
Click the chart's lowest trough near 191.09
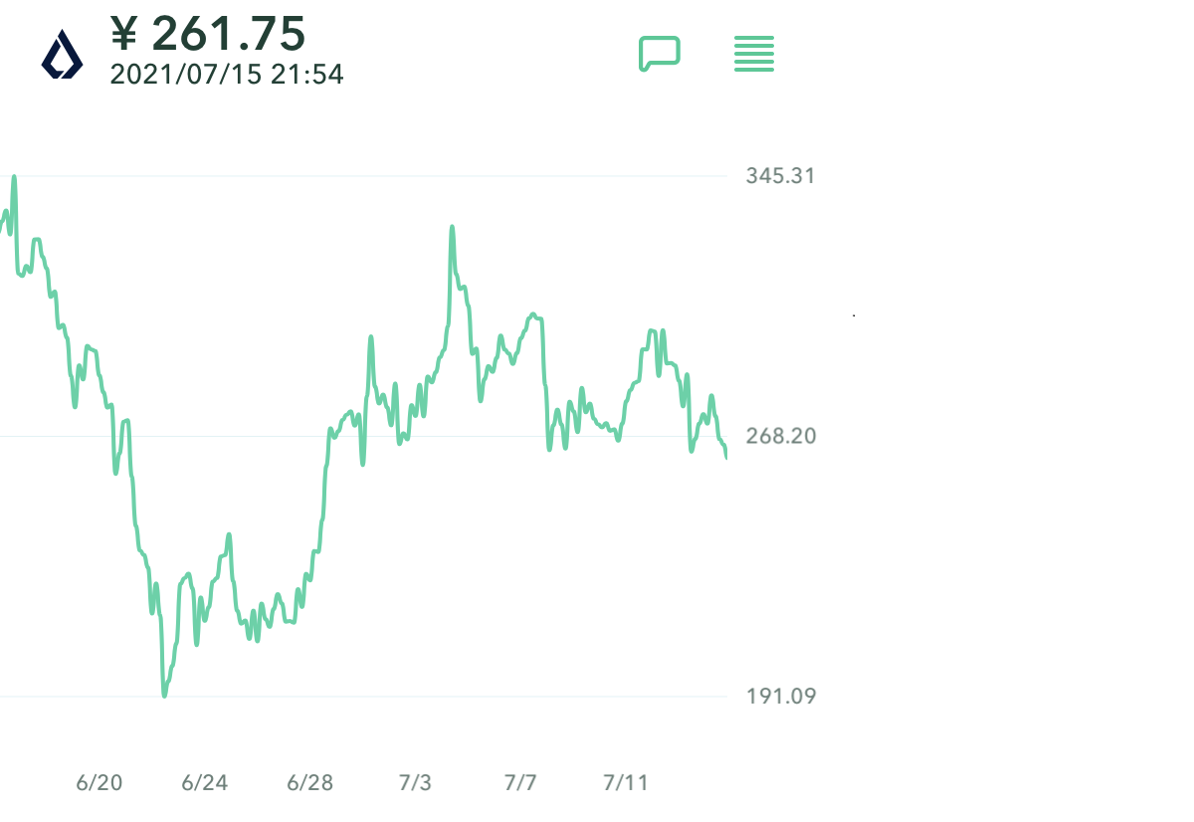tap(164, 694)
